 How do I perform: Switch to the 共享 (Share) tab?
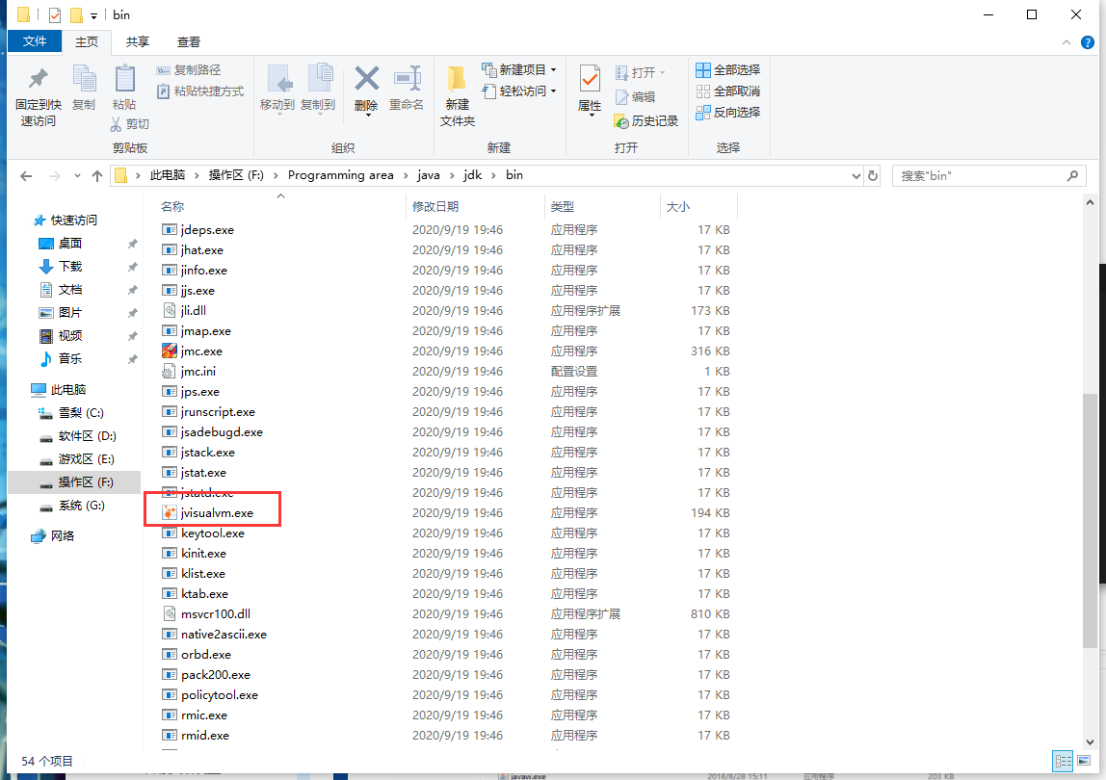[x=138, y=42]
